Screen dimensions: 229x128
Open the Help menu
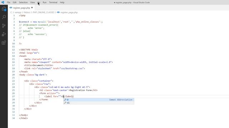click(62, 2)
